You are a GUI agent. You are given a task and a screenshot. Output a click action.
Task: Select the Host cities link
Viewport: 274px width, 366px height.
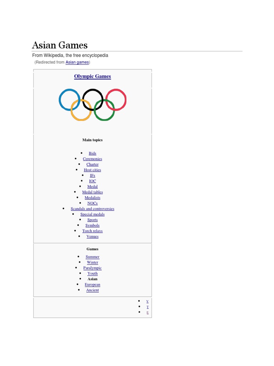coord(92,170)
